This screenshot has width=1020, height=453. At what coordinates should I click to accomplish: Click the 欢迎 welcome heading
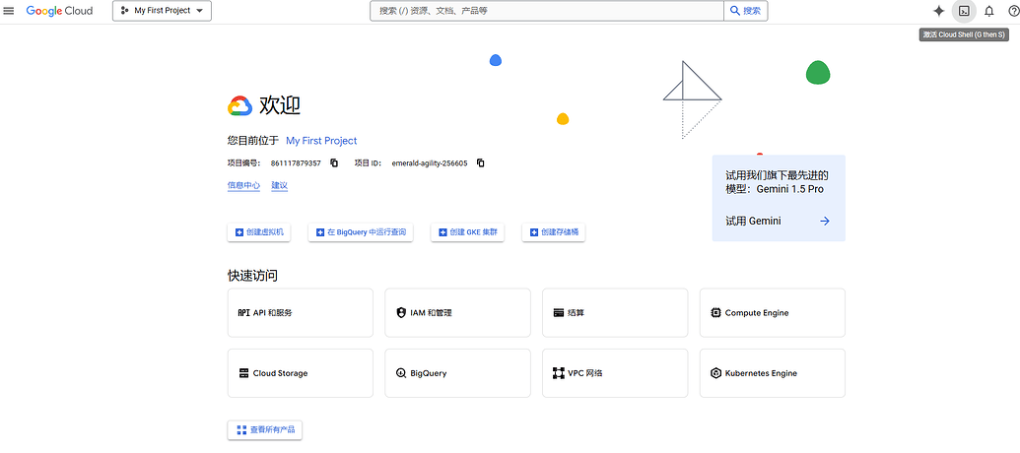[280, 105]
